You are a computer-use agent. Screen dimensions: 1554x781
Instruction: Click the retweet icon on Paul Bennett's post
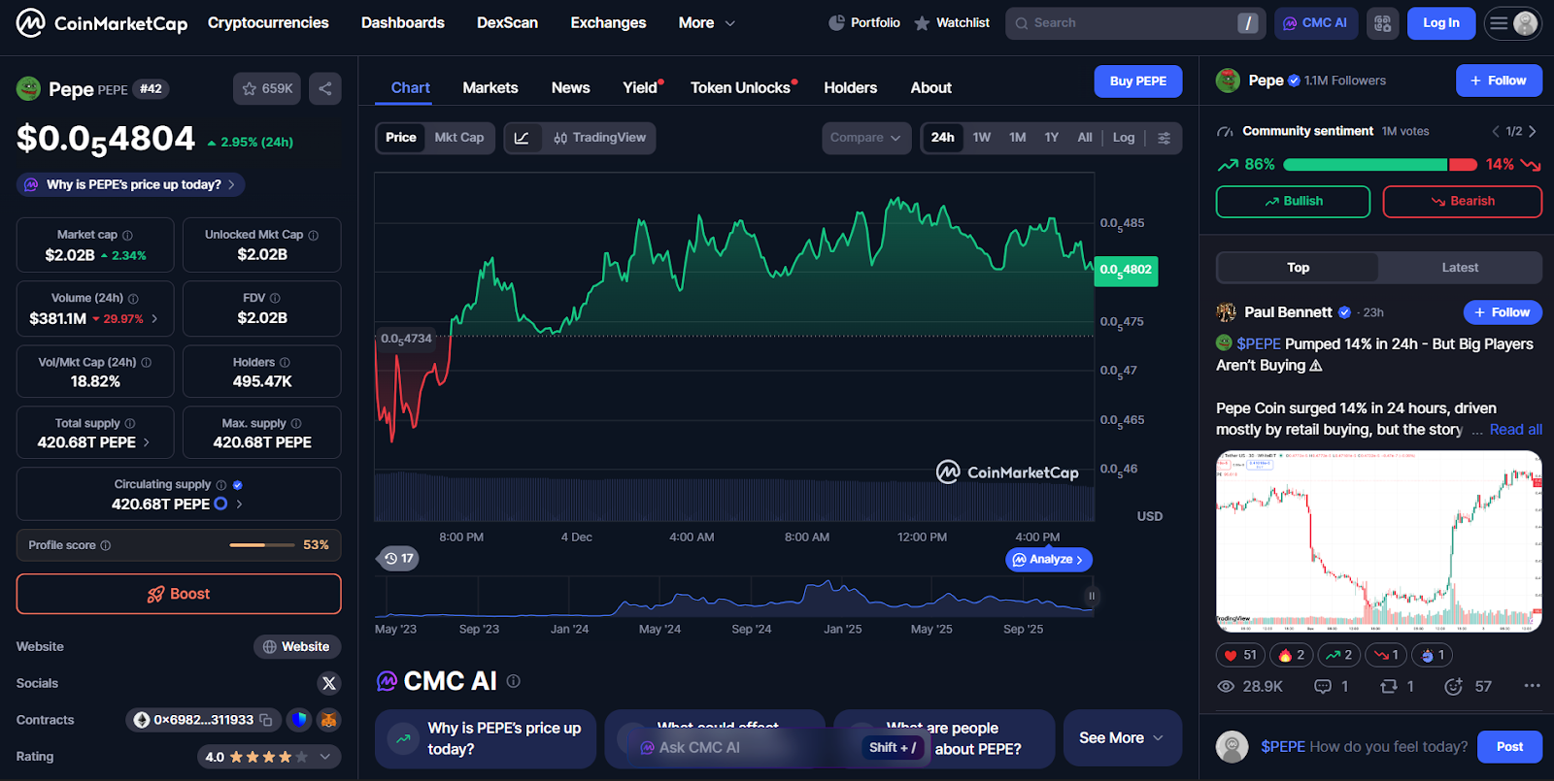click(1389, 686)
